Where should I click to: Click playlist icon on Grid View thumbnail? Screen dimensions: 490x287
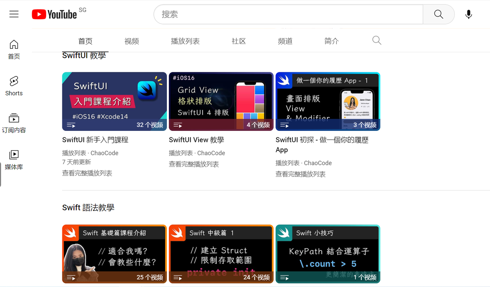point(178,125)
